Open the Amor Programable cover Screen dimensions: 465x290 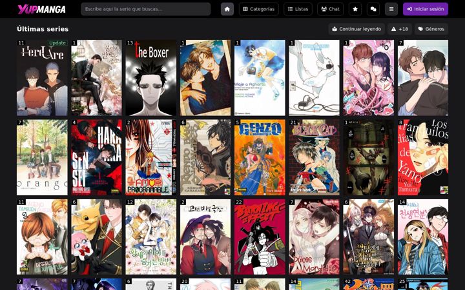pos(150,157)
